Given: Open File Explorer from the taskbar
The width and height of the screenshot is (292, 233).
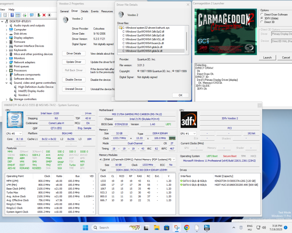Looking at the screenshot, I should tap(157, 228).
